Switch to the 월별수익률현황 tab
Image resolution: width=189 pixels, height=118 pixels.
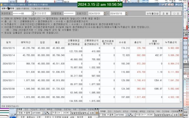[x=23, y=9]
